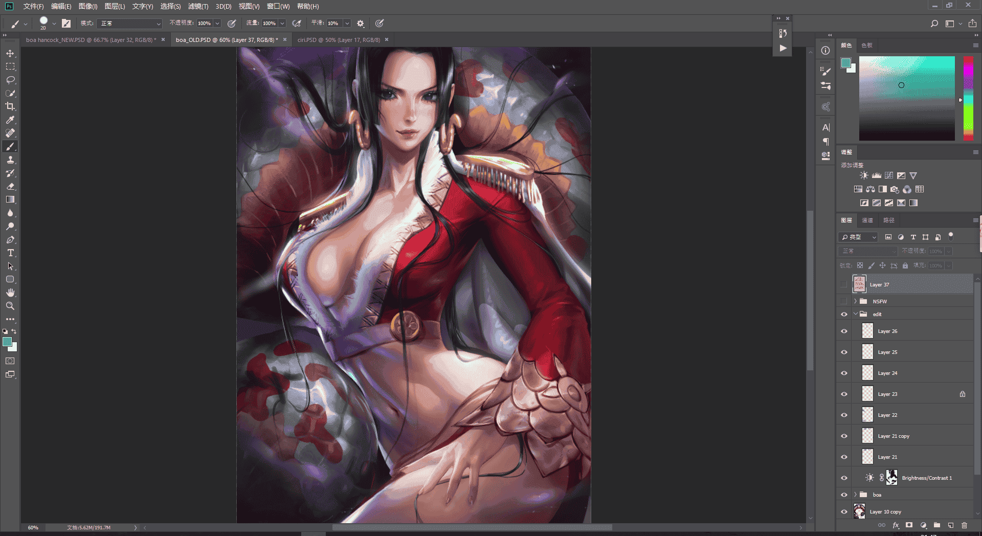The width and height of the screenshot is (982, 536).
Task: Click the Layer 37 thumbnail
Action: [x=859, y=284]
